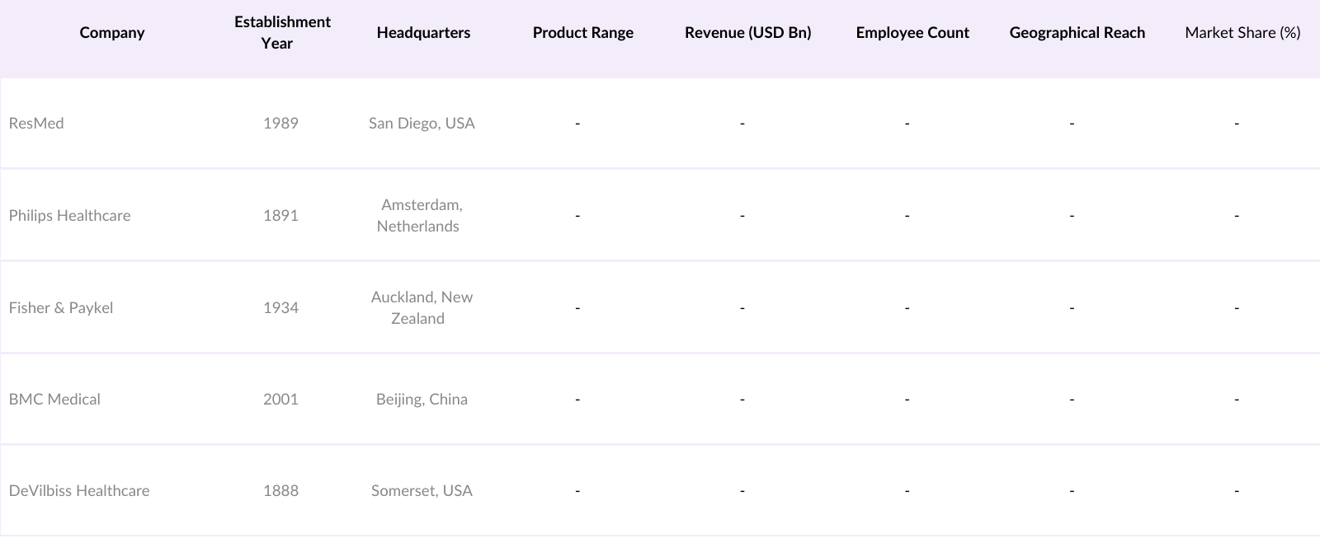
Task: Click the Auckland, New Zealand cell
Action: [x=421, y=308]
